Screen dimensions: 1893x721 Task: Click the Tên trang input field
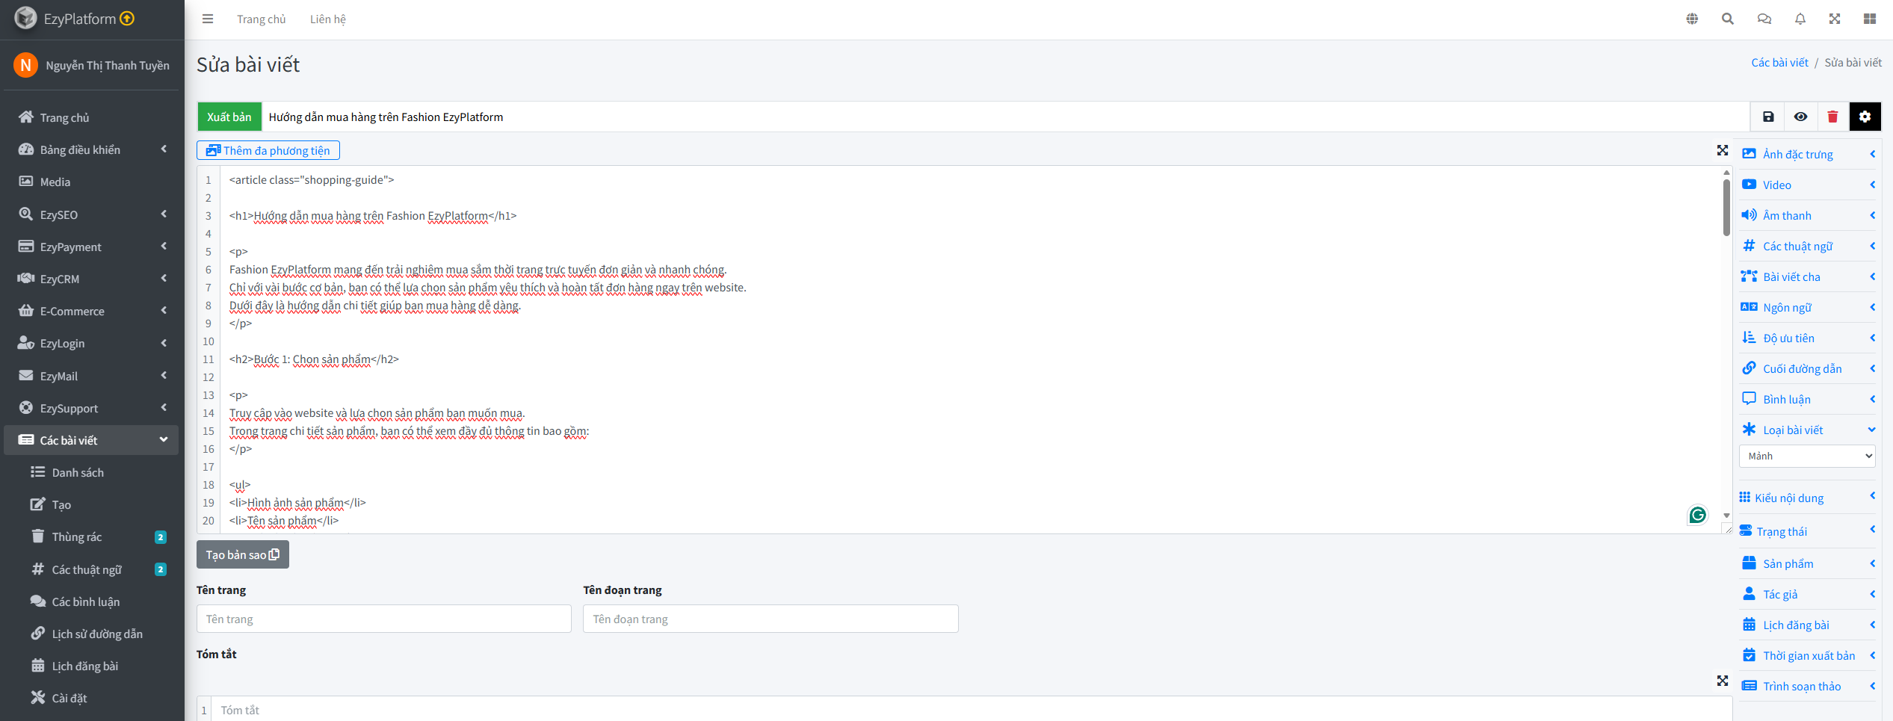pyautogui.click(x=383, y=619)
